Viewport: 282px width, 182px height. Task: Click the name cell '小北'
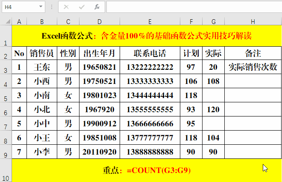42,109
